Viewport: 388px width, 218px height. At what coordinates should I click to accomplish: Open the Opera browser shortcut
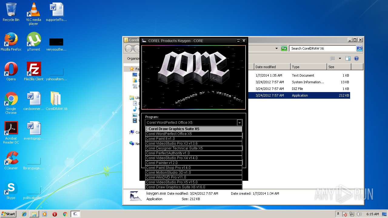(11, 71)
